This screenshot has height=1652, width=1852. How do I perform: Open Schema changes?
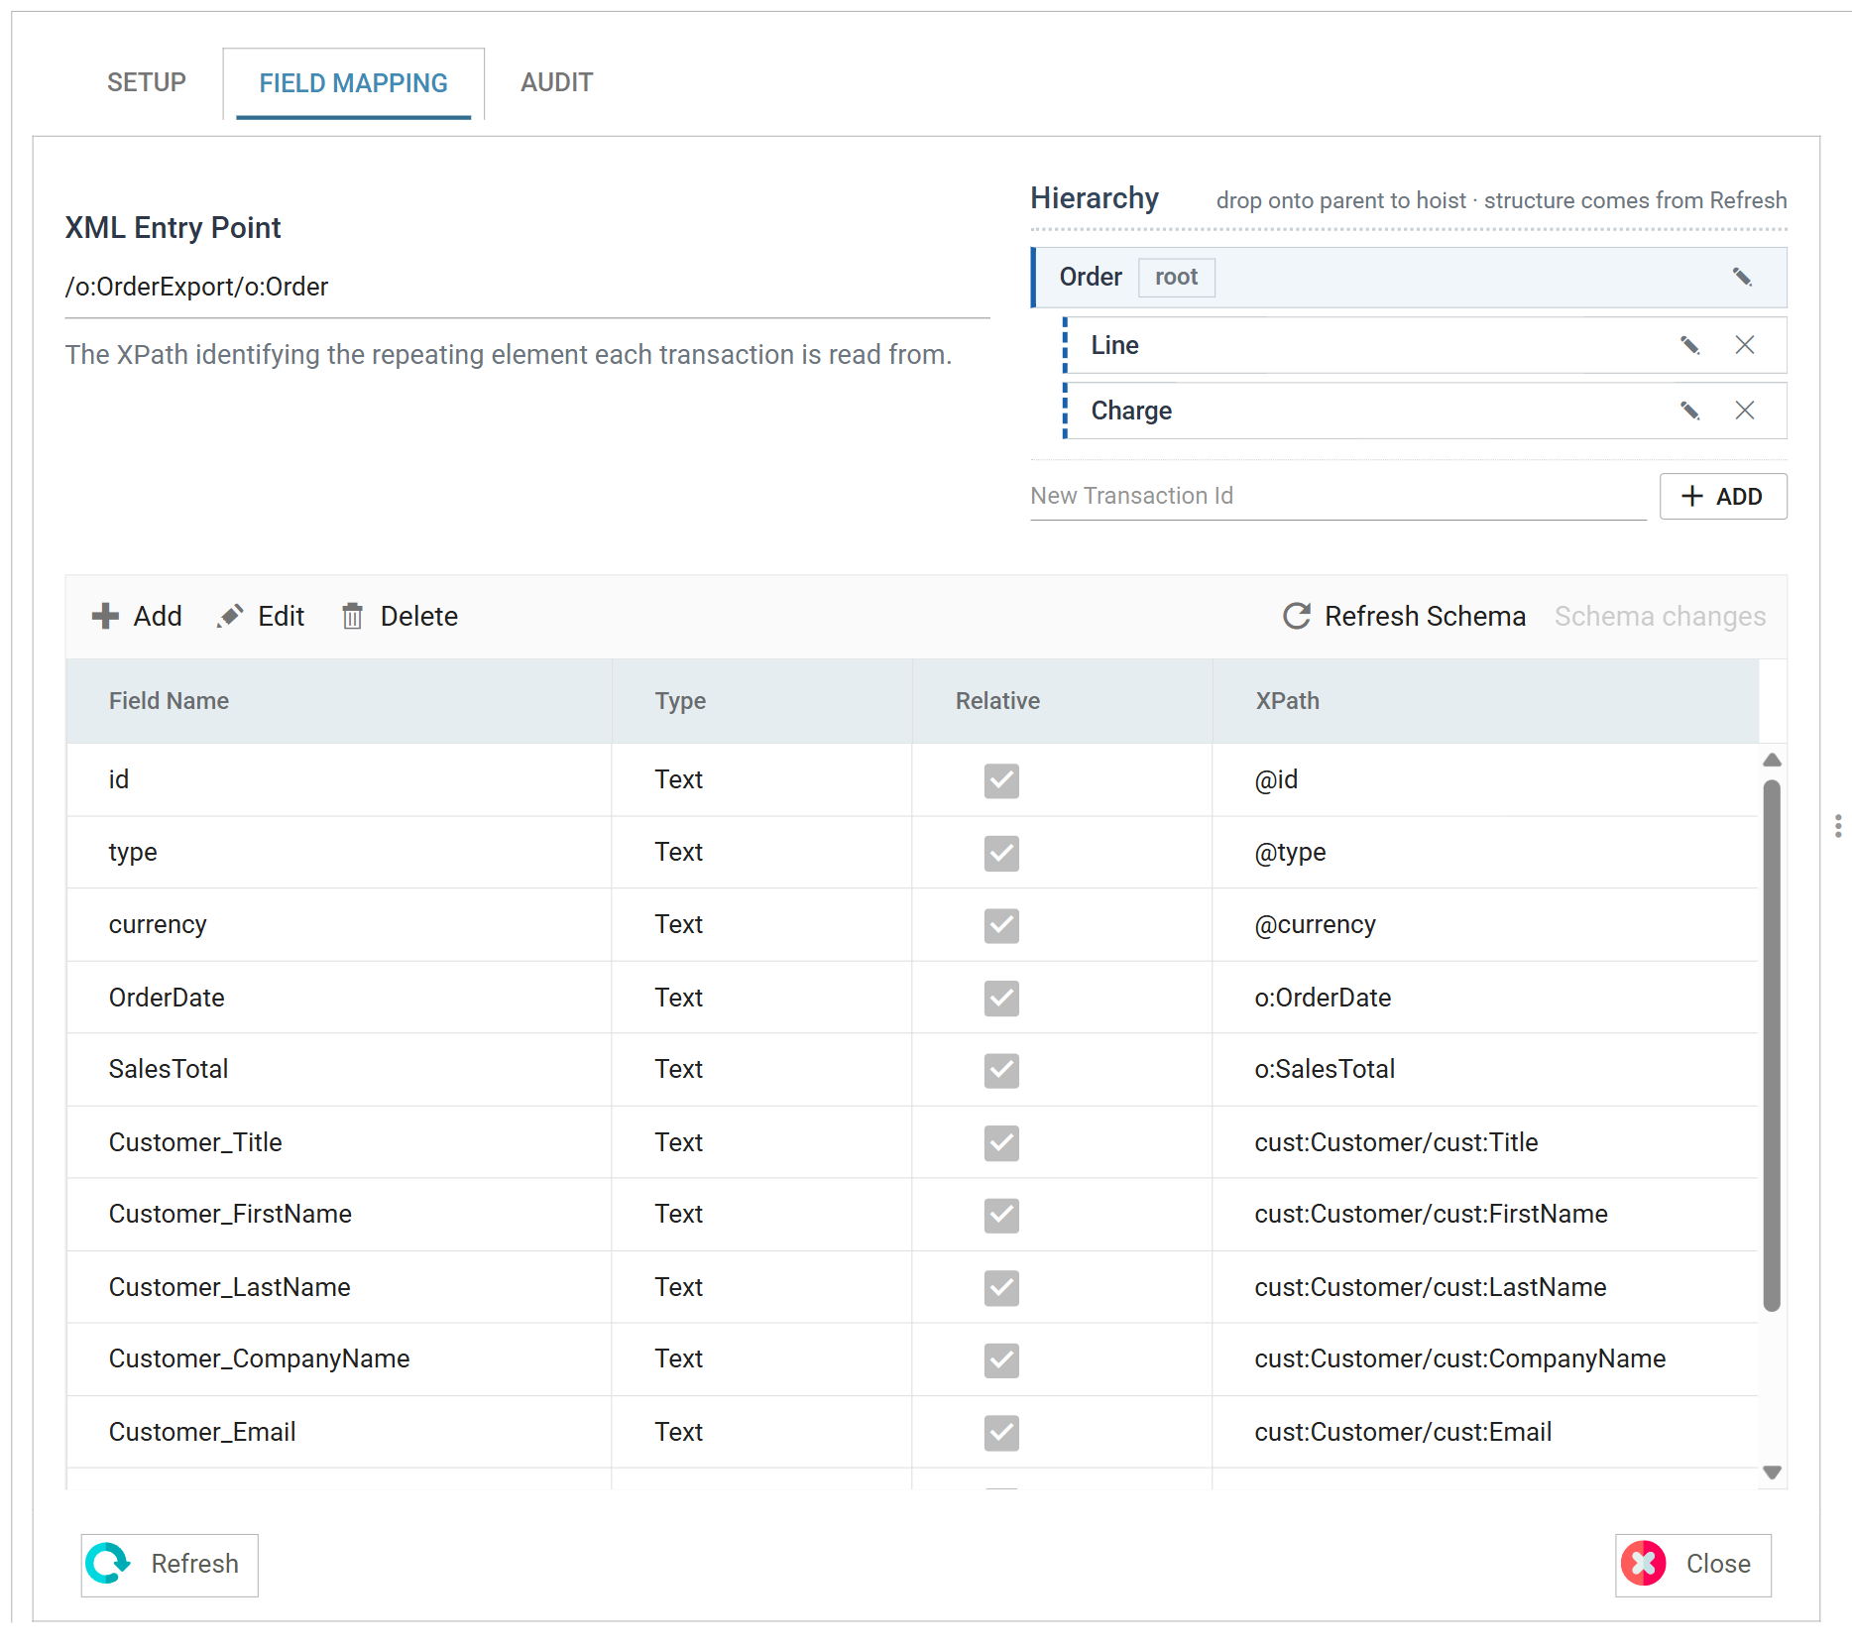[1660, 616]
